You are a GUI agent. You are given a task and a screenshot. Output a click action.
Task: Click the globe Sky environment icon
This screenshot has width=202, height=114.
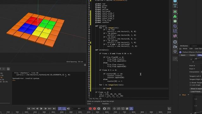(175, 42)
